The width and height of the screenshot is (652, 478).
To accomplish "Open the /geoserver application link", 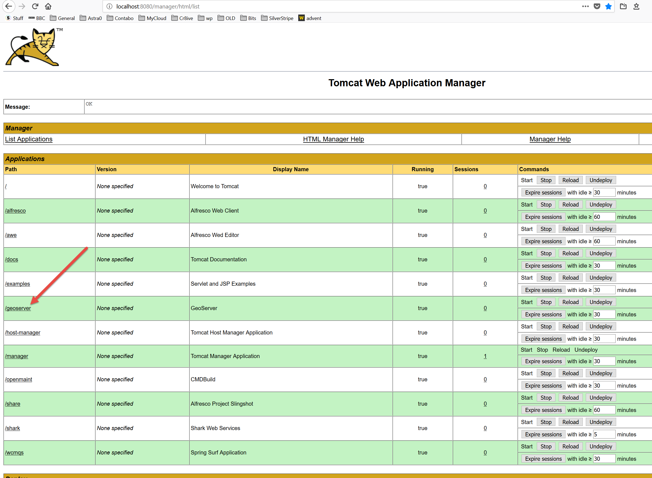I will 18,308.
